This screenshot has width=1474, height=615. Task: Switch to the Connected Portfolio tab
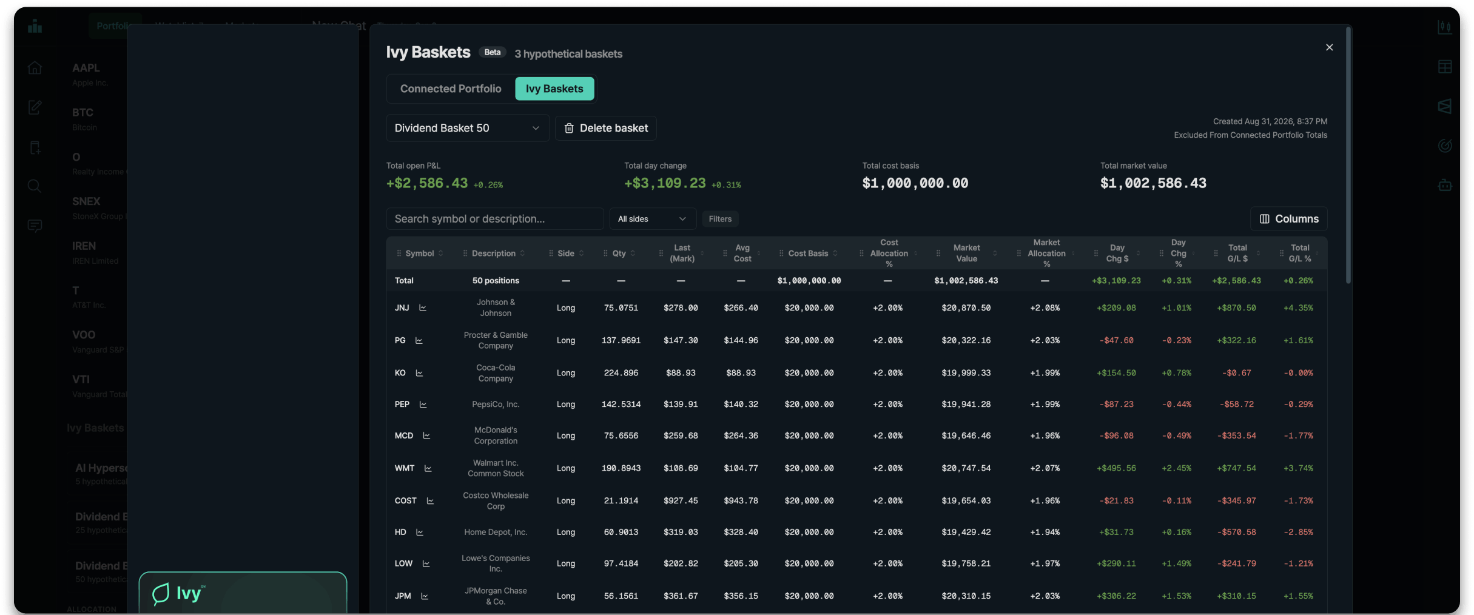451,89
